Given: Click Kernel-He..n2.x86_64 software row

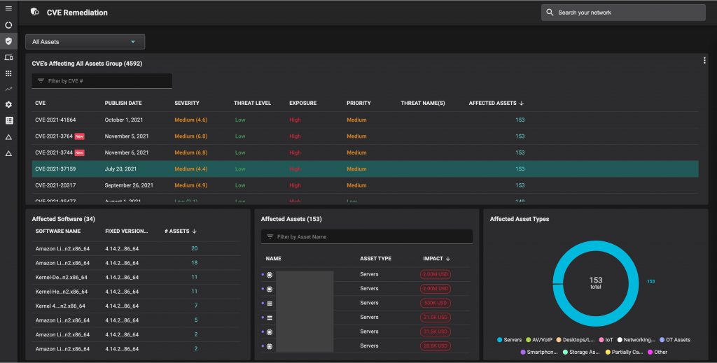Looking at the screenshot, I should click(137, 292).
